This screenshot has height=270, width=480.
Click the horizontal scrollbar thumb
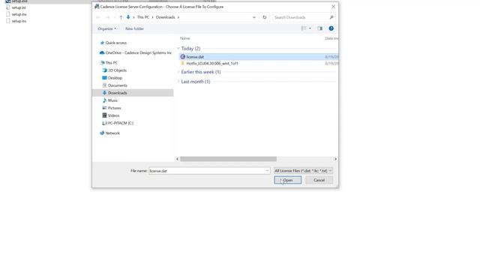coord(228,159)
